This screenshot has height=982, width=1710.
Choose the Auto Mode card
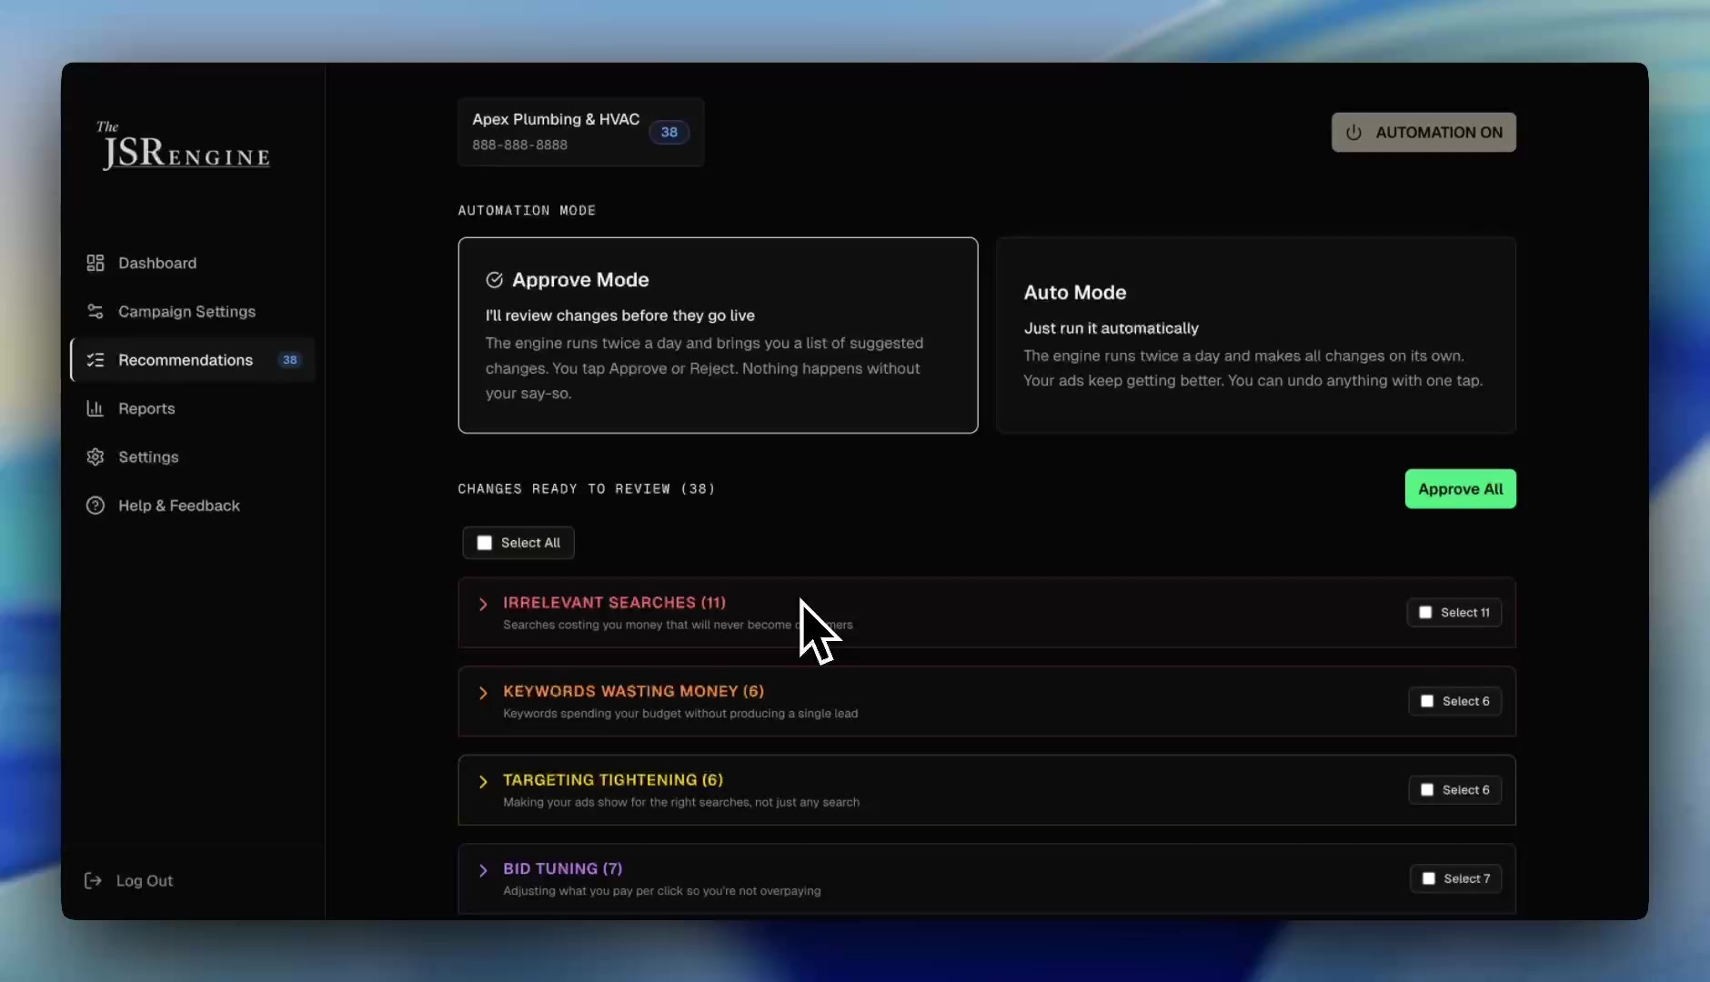tap(1256, 336)
